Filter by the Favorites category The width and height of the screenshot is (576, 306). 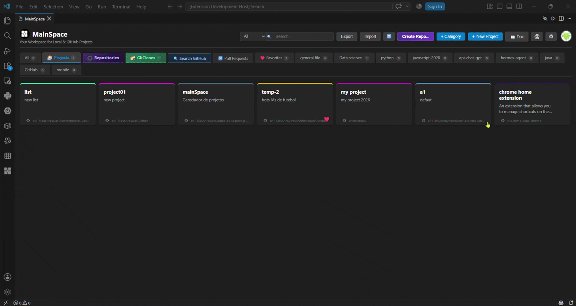274,58
